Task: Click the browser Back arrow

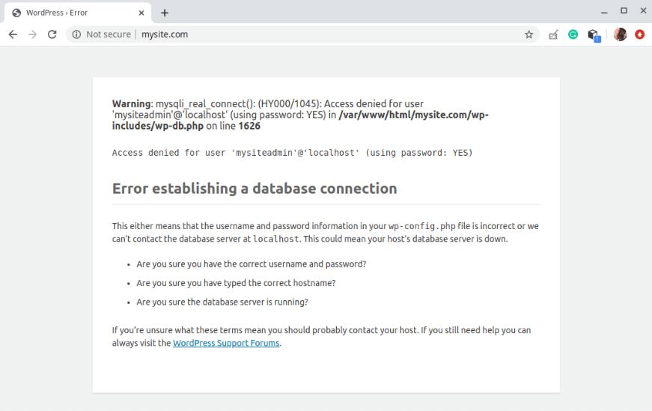Action: pos(13,34)
